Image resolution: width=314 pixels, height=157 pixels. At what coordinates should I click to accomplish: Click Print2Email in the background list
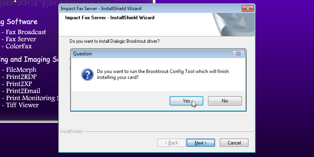click(23, 91)
